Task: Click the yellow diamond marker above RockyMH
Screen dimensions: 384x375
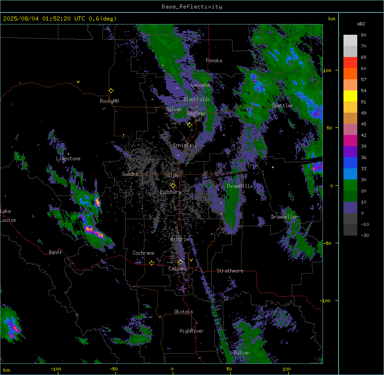Action: pos(111,91)
